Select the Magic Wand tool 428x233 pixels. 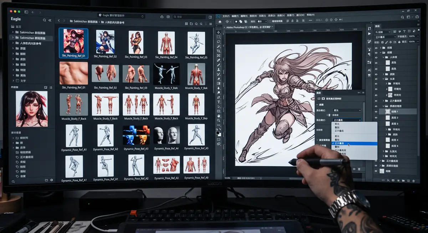(x=219, y=46)
